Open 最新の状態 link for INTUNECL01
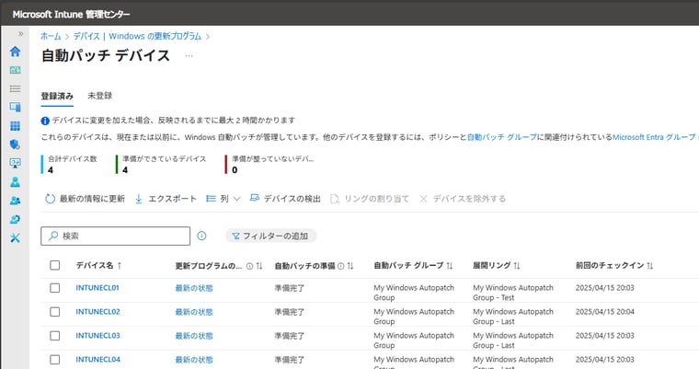This screenshot has height=369, width=699. (194, 288)
